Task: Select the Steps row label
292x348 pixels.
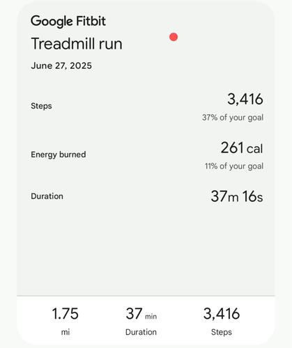Action: [41, 106]
